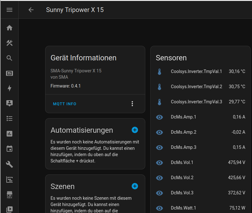Click the Sunny Tripower X 15 page title

coord(75,10)
